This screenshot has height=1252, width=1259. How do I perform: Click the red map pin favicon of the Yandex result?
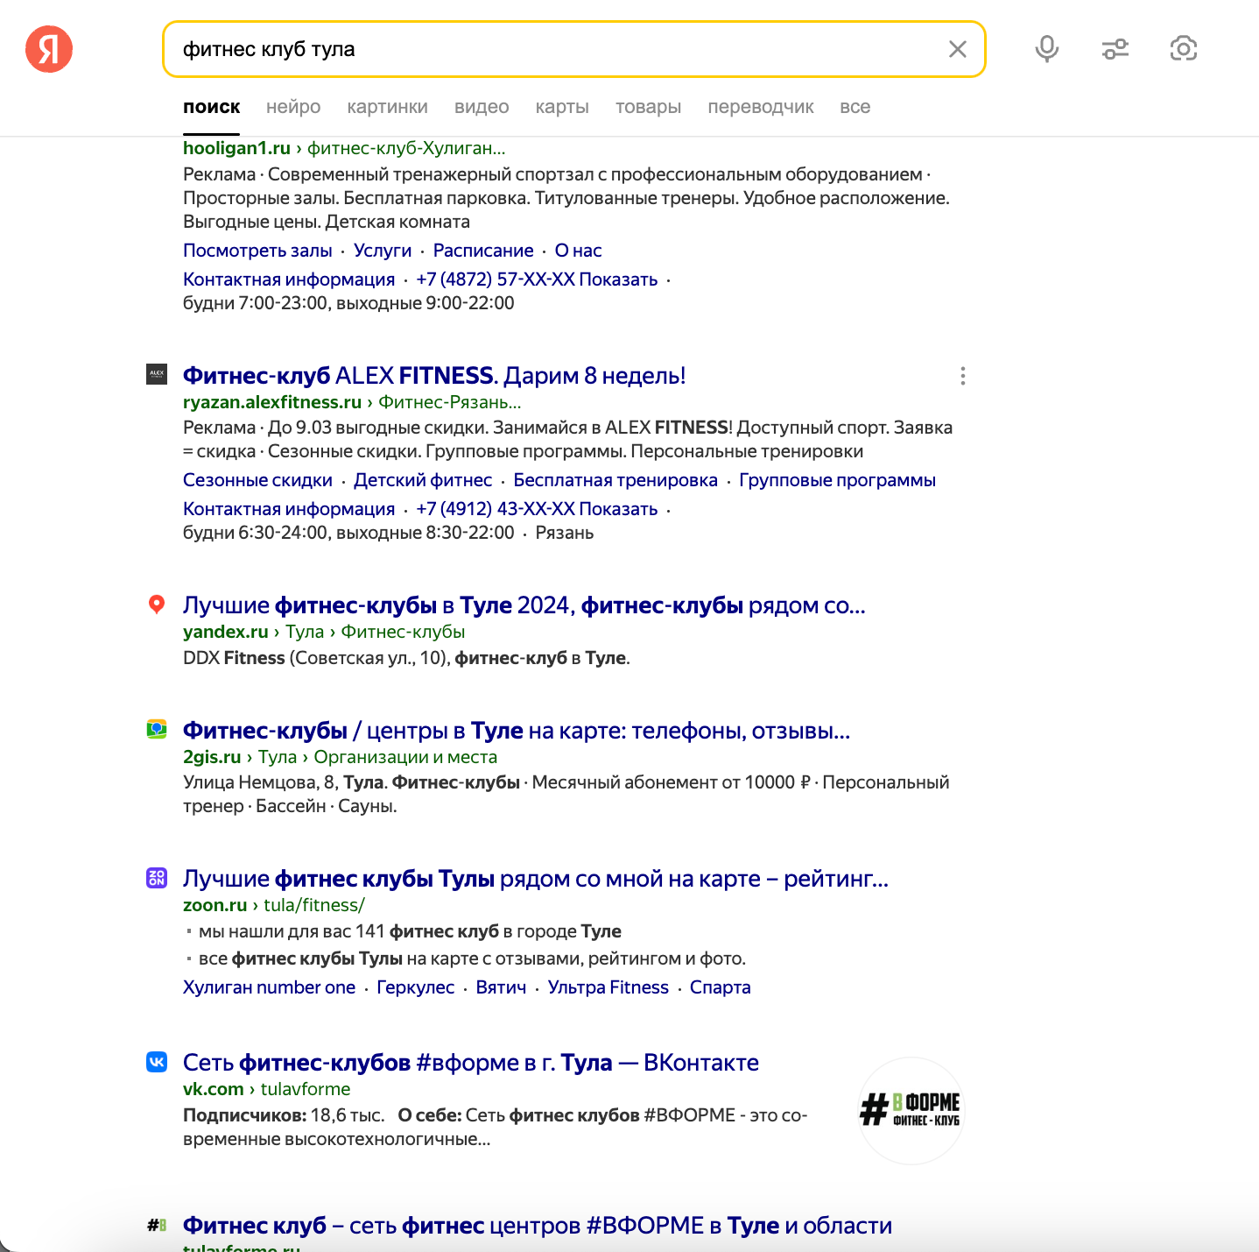157,605
